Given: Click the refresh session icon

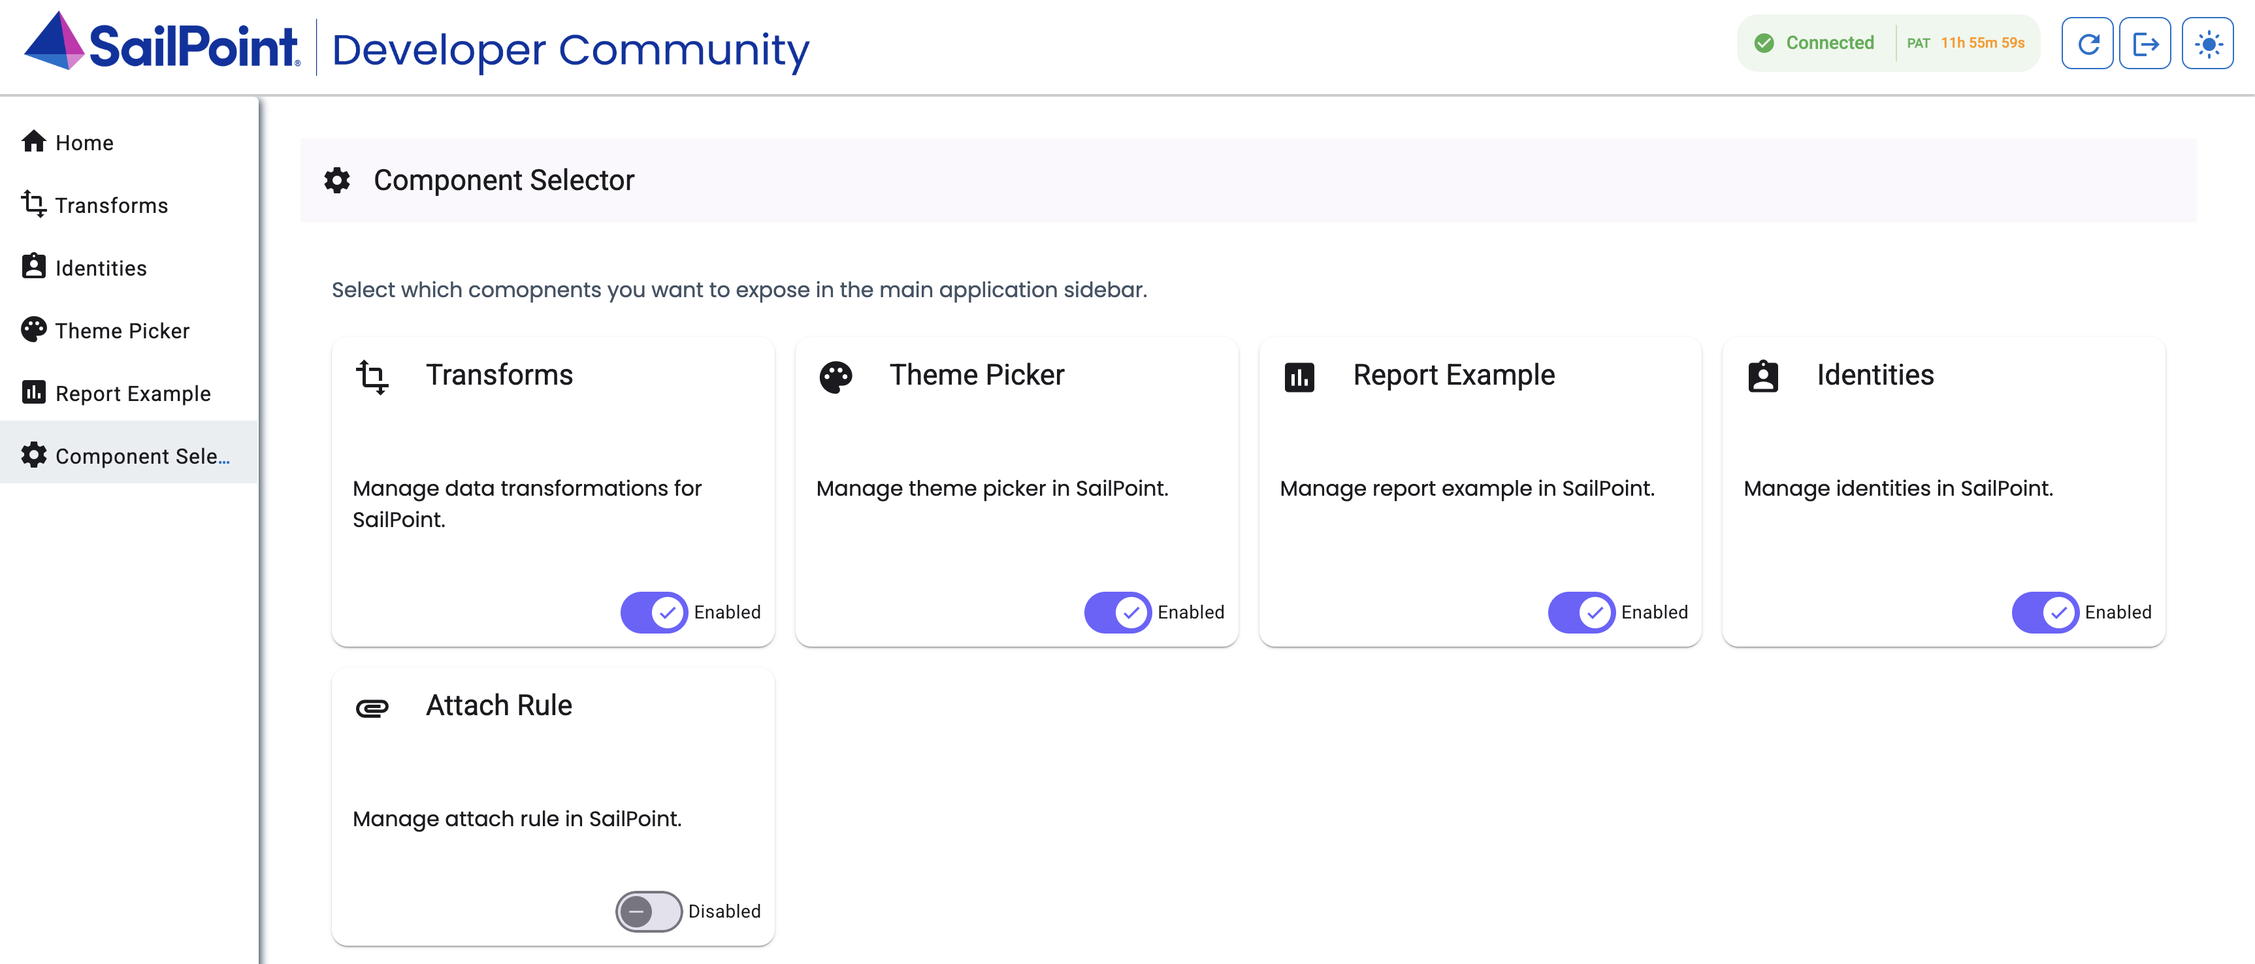Looking at the screenshot, I should [2088, 42].
